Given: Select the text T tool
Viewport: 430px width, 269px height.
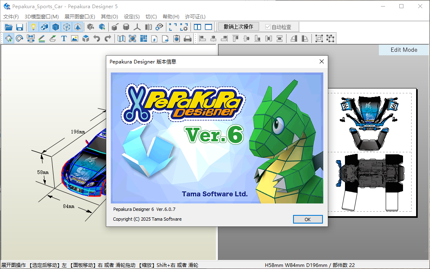Looking at the screenshot, I should [64, 38].
